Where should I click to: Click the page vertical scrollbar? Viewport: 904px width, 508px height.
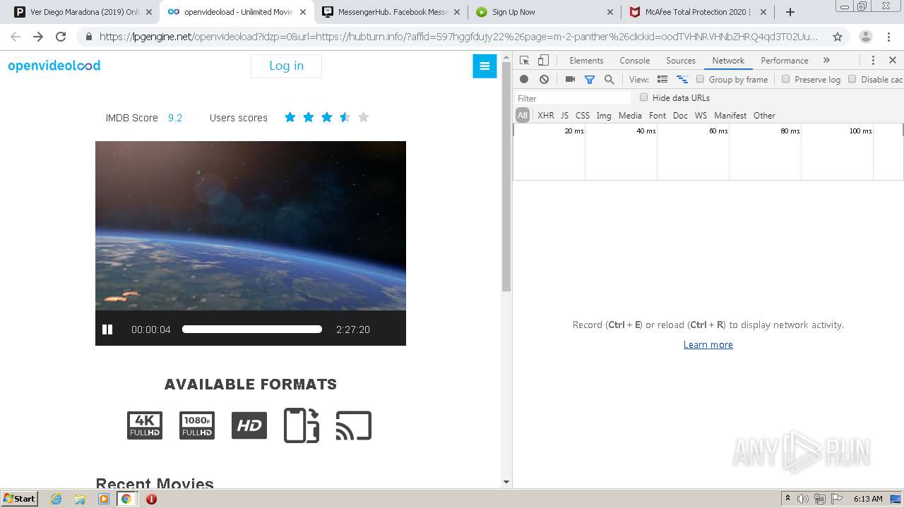click(506, 177)
